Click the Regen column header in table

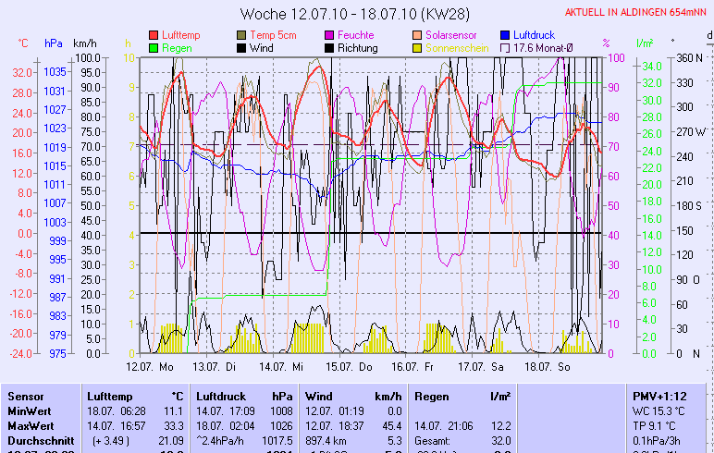[x=432, y=396]
